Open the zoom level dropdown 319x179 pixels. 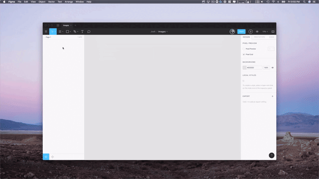[265, 32]
